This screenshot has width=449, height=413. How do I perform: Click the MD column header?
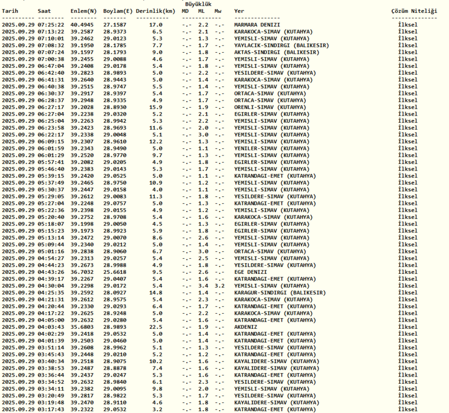(185, 11)
